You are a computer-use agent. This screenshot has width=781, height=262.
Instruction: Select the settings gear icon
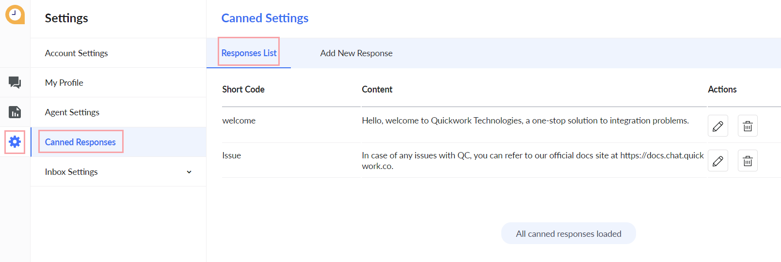pos(15,142)
